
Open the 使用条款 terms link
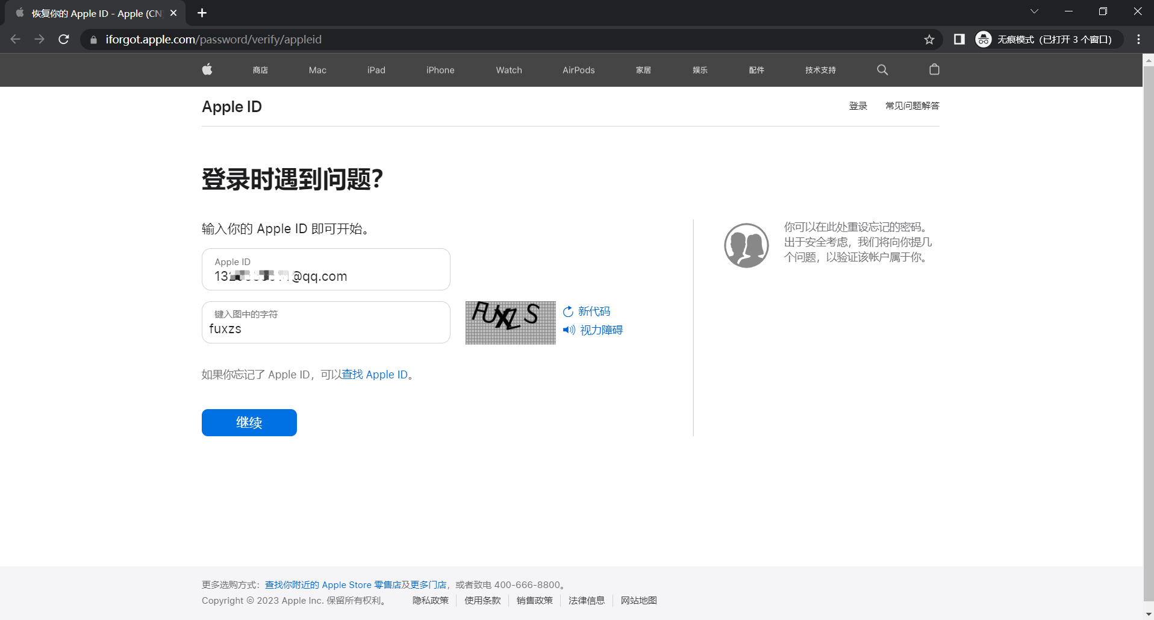tap(482, 601)
